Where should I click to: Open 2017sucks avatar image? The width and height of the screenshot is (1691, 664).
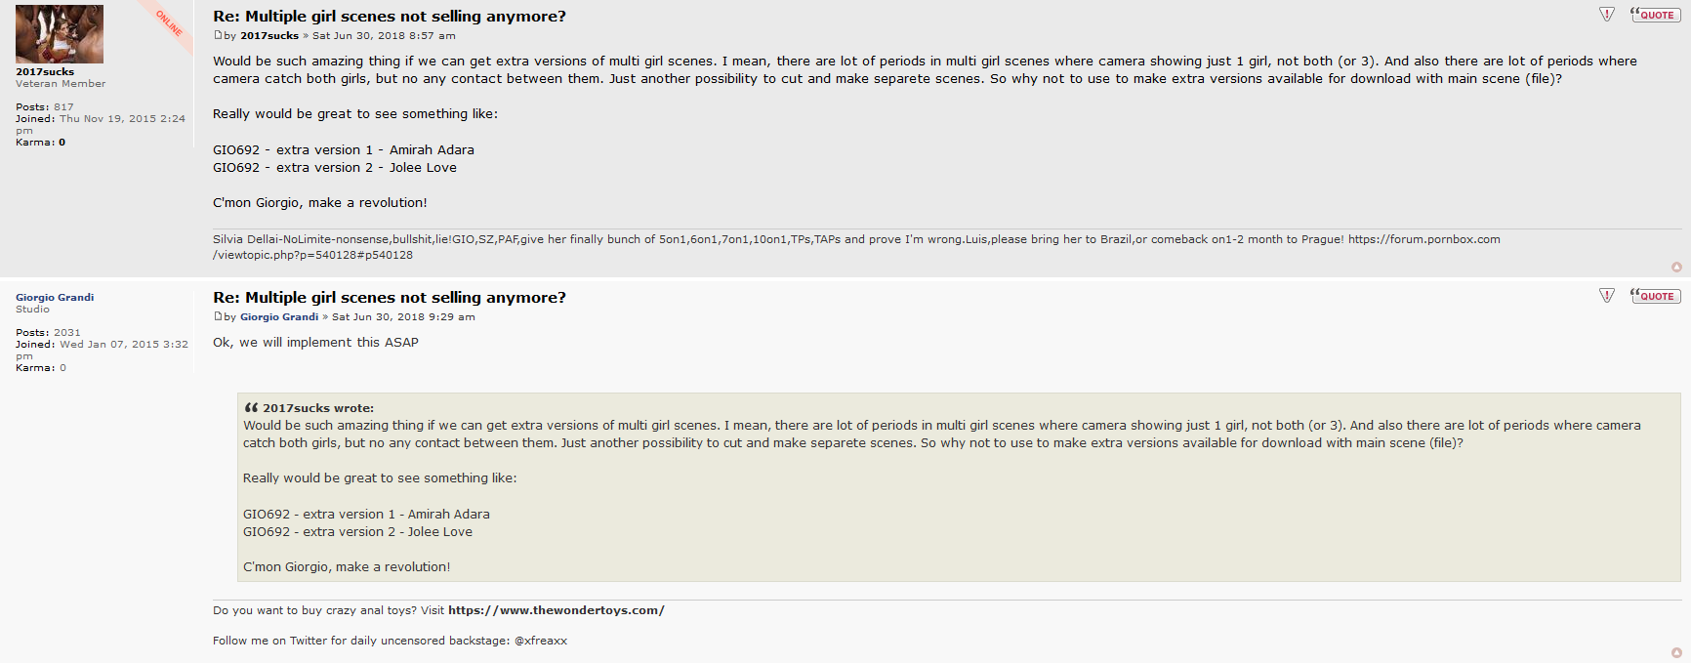[60, 34]
